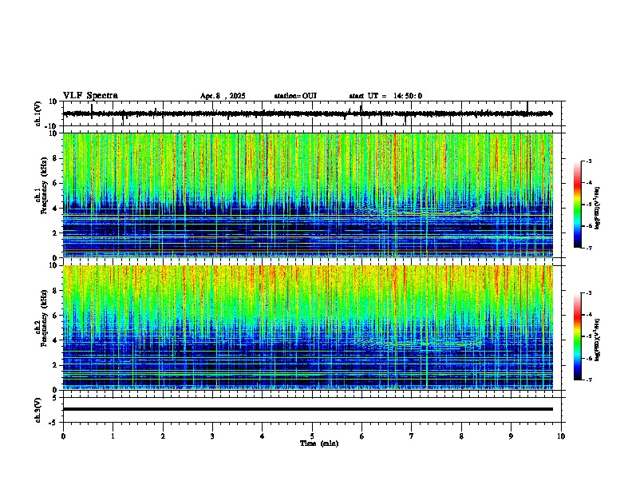
Task: Click the 'start UT = 14:50:0' text
Action: (x=385, y=96)
